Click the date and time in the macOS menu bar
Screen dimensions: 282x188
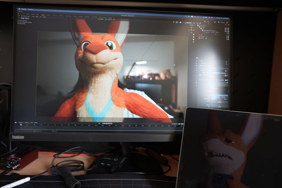point(222,18)
